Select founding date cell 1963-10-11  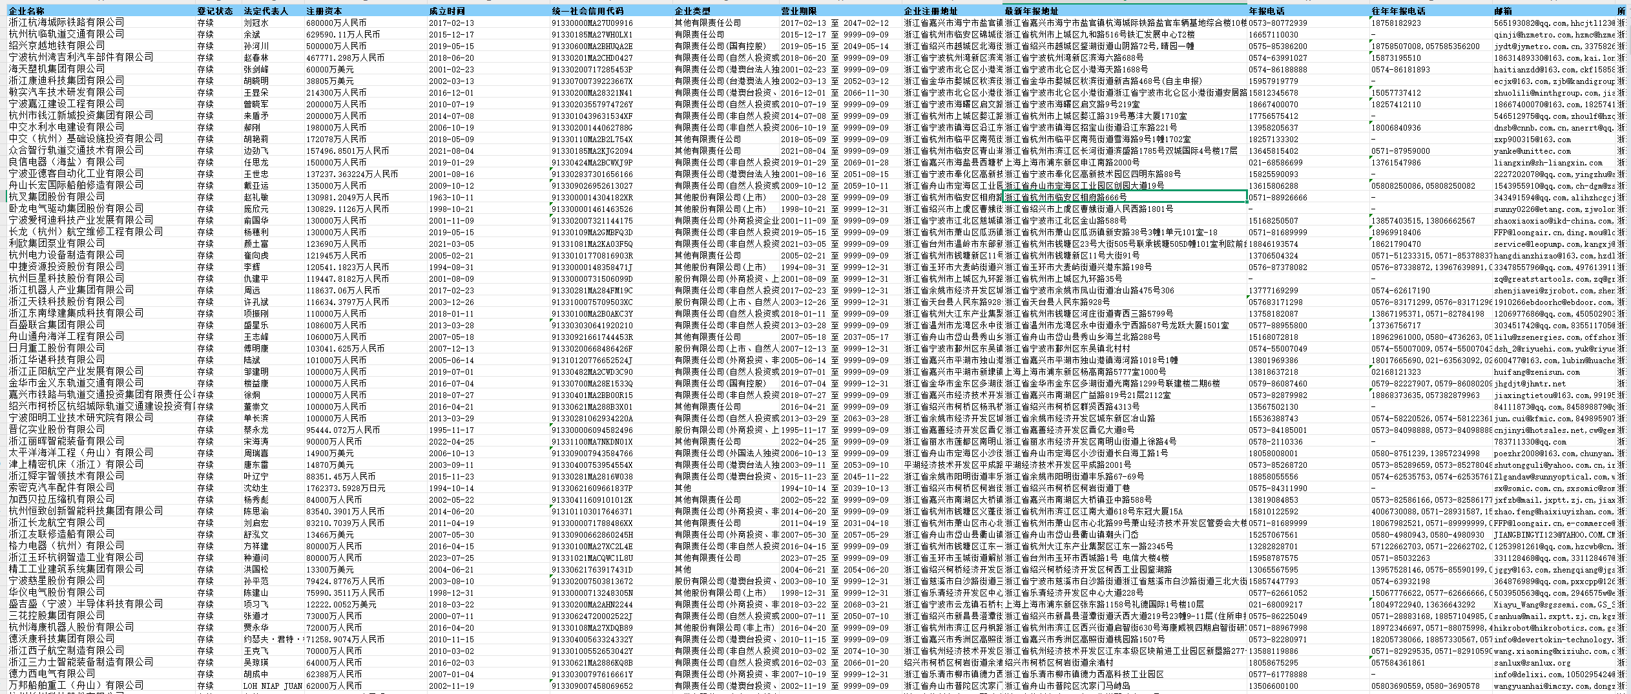coord(451,197)
